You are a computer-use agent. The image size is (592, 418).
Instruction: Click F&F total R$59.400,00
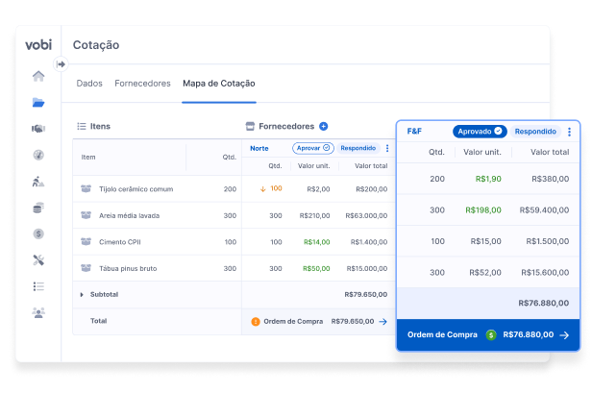(x=544, y=210)
